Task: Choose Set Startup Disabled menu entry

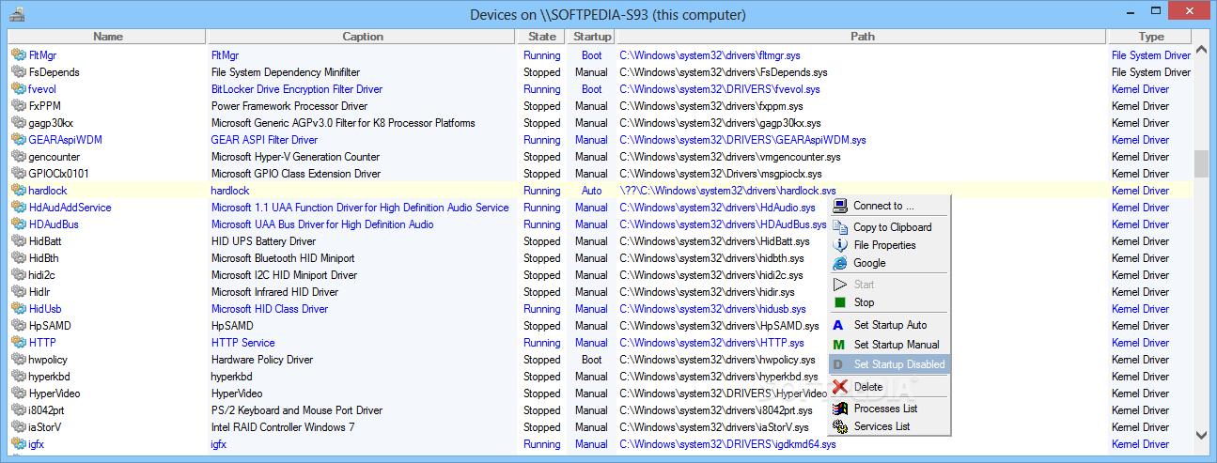Action: click(889, 364)
